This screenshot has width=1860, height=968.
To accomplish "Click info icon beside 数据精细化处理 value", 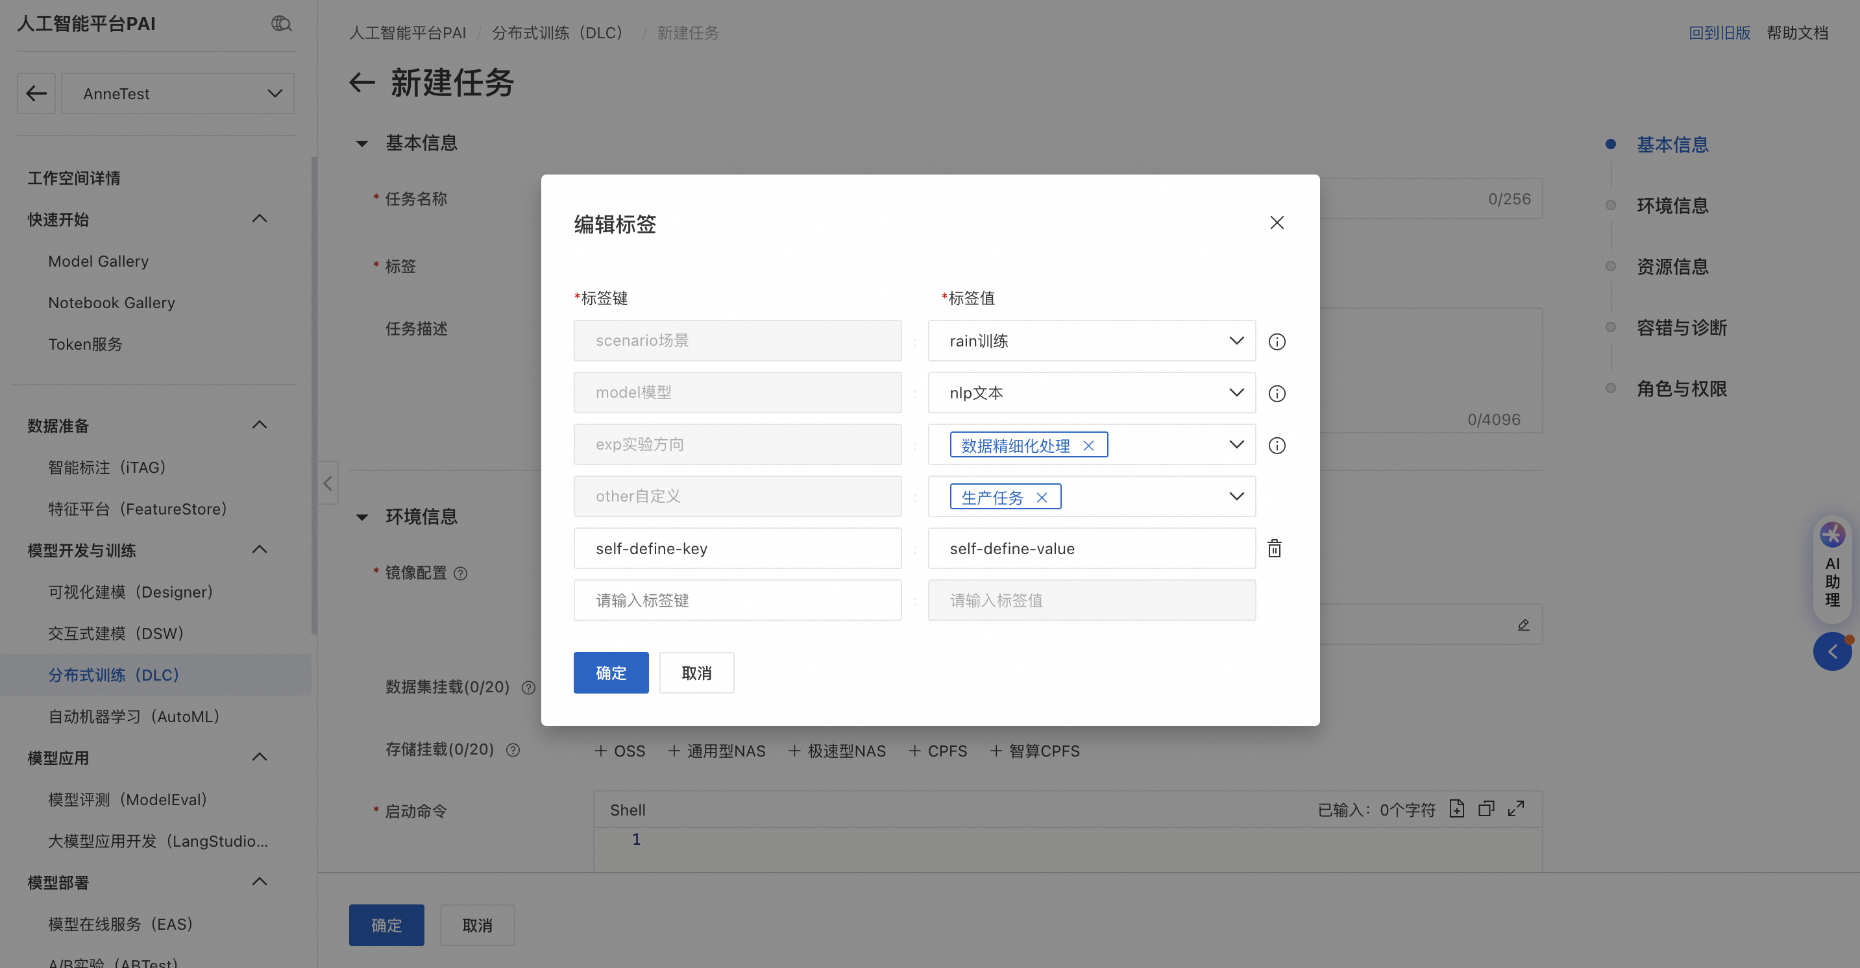I will click(1277, 445).
